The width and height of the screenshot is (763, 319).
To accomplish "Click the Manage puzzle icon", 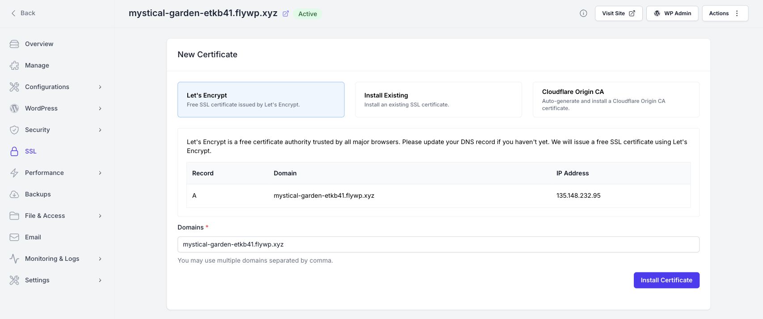I will pyautogui.click(x=14, y=65).
